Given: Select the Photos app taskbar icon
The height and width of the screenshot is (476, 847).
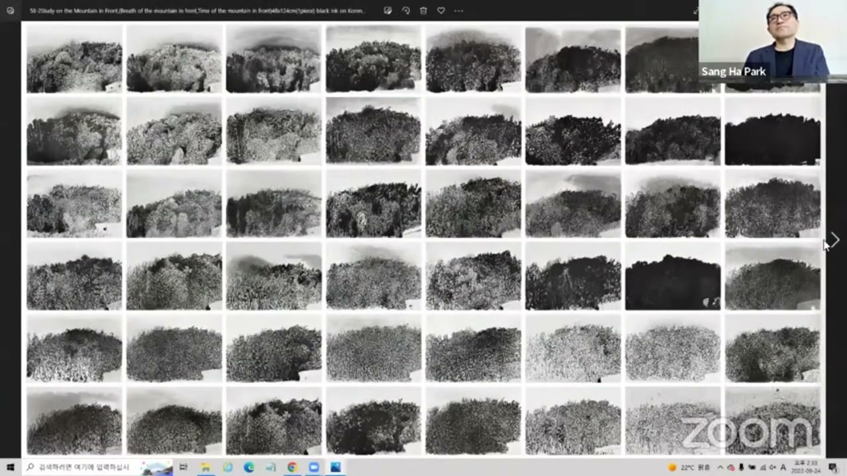Looking at the screenshot, I should 335,467.
